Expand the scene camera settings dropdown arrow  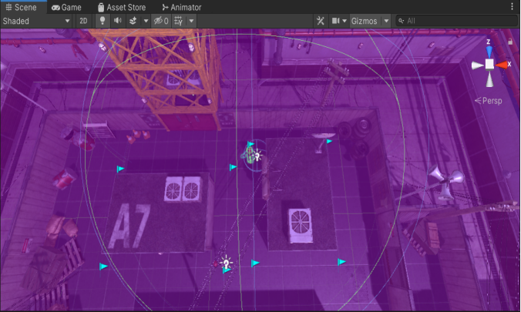[345, 21]
